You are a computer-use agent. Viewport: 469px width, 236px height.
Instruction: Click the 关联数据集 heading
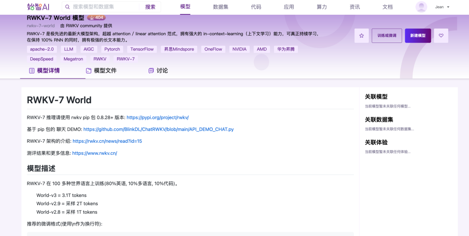pos(379,119)
